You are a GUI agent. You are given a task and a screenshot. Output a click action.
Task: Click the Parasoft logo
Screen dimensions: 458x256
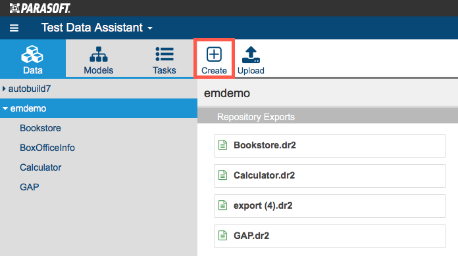click(x=40, y=8)
